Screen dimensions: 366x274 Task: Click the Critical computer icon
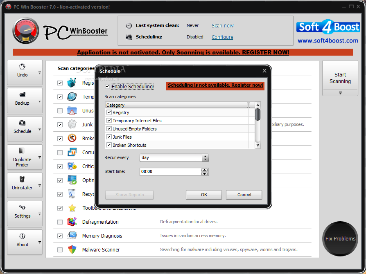pos(72,166)
